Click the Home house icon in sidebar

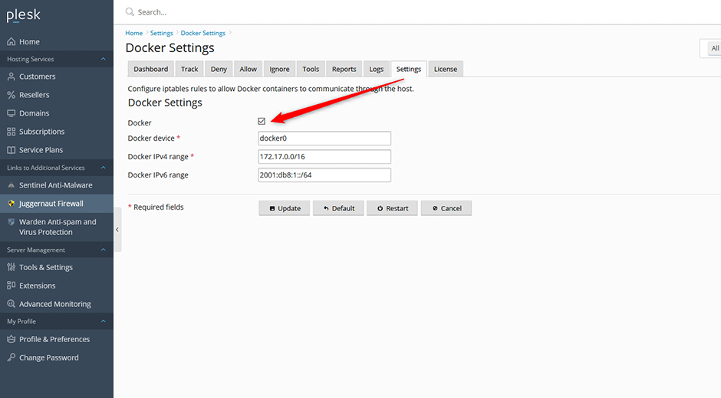(11, 42)
